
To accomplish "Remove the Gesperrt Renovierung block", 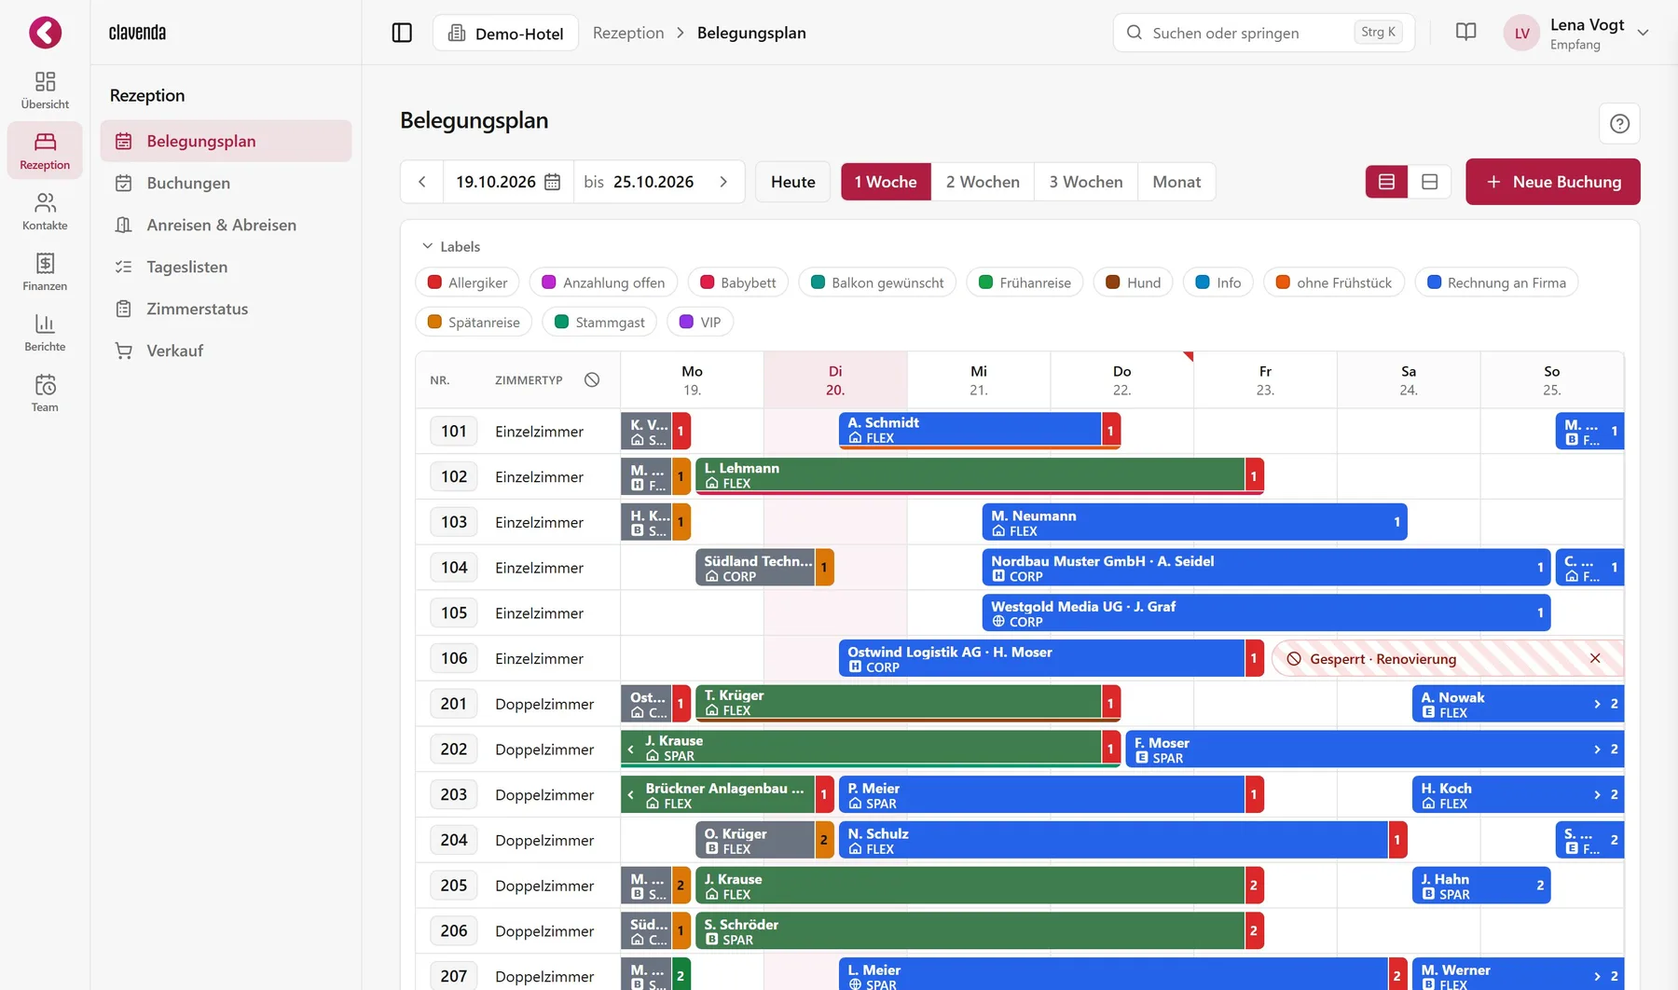I will point(1595,658).
